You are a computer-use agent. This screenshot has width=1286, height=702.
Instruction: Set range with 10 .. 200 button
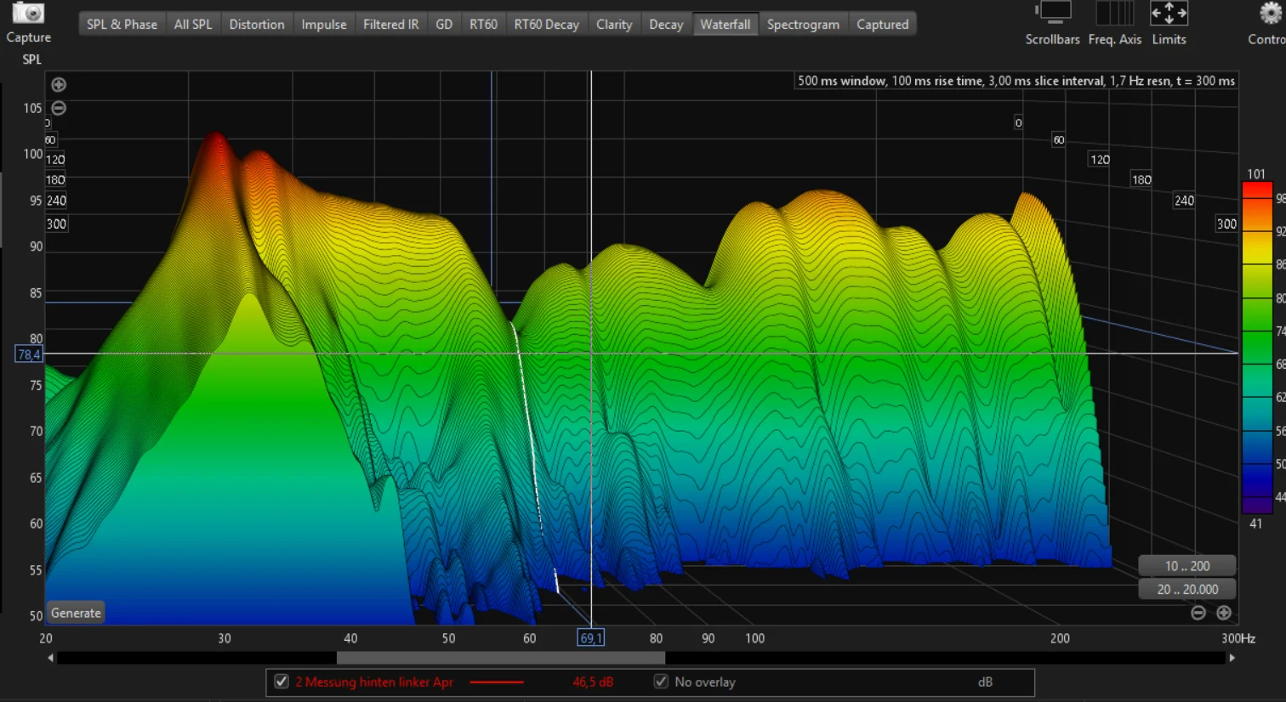(x=1187, y=566)
